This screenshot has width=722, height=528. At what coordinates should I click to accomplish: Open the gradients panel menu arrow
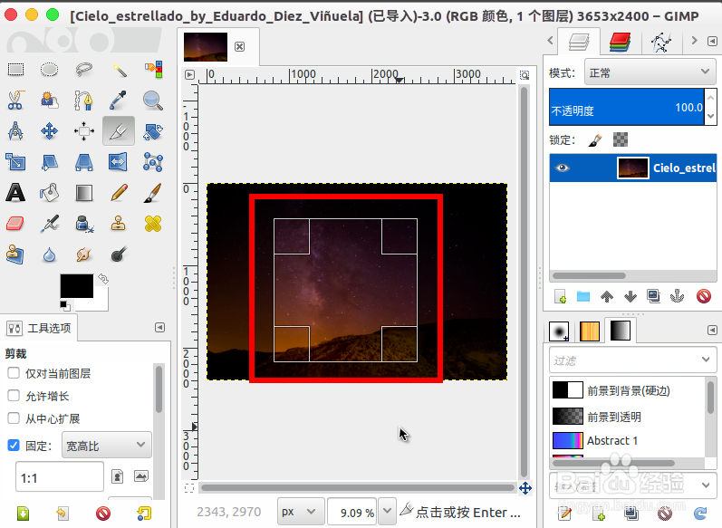pyautogui.click(x=712, y=330)
